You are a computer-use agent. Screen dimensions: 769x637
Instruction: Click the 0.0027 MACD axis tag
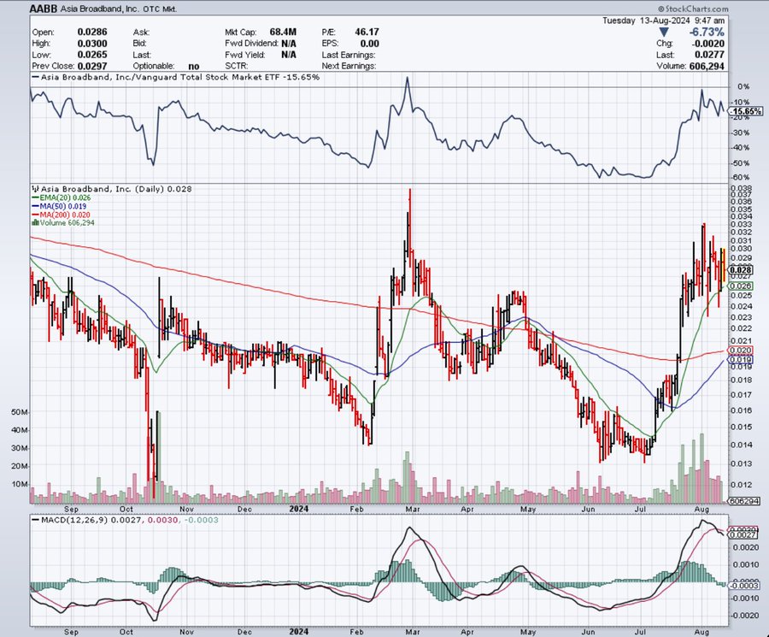pyautogui.click(x=741, y=535)
